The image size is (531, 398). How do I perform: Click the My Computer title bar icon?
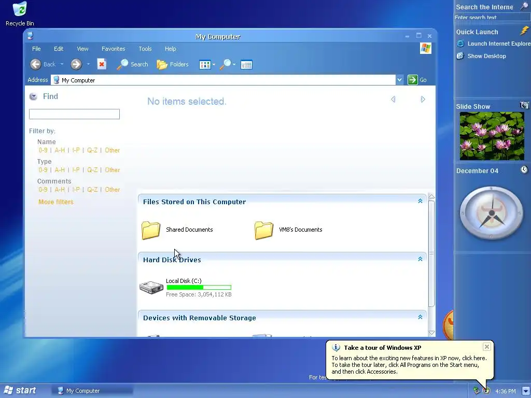coord(30,36)
